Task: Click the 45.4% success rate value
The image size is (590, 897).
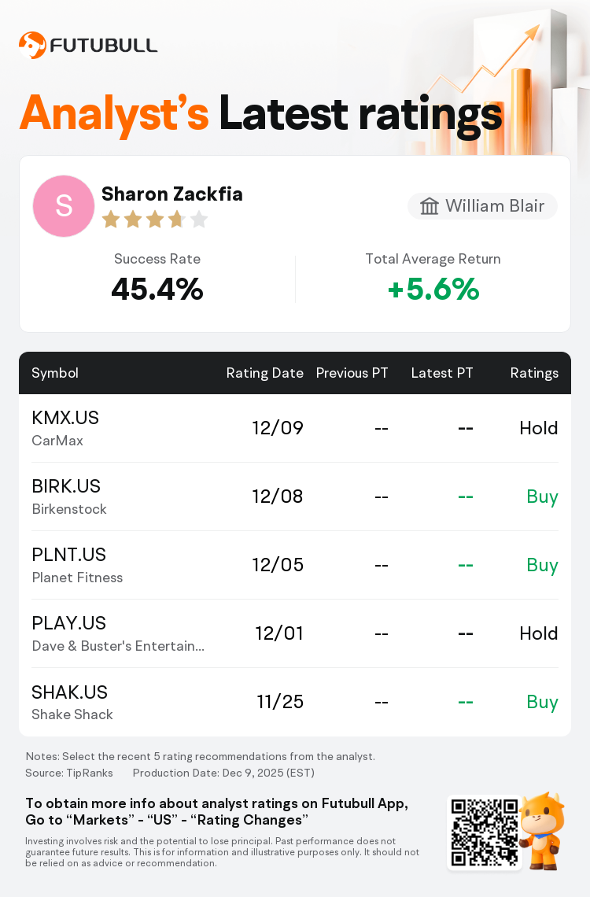Action: coord(157,290)
